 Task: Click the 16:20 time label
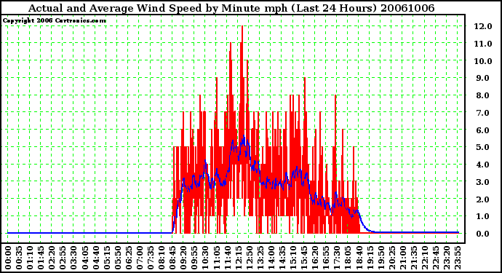coord(315,258)
